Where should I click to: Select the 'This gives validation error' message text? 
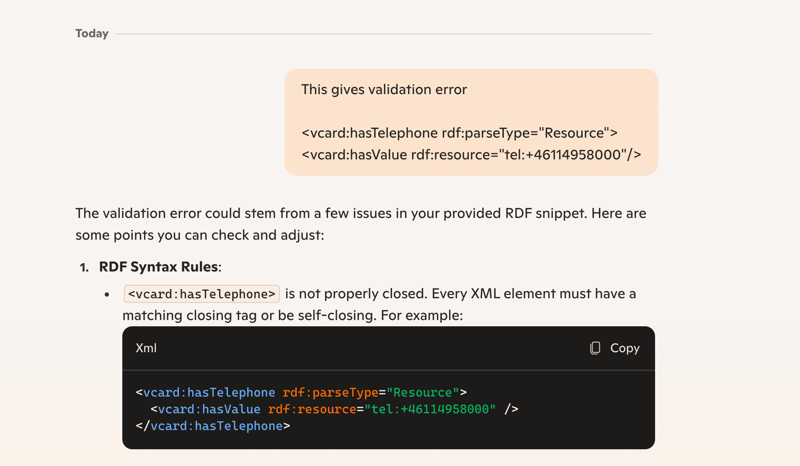pyautogui.click(x=384, y=90)
